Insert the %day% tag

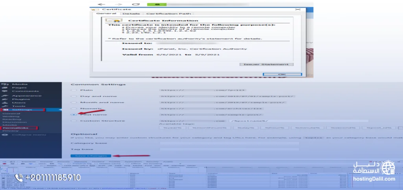[x=246, y=128]
